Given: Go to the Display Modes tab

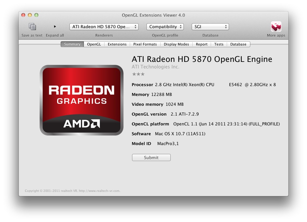Looking at the screenshot, I should click(x=176, y=44).
